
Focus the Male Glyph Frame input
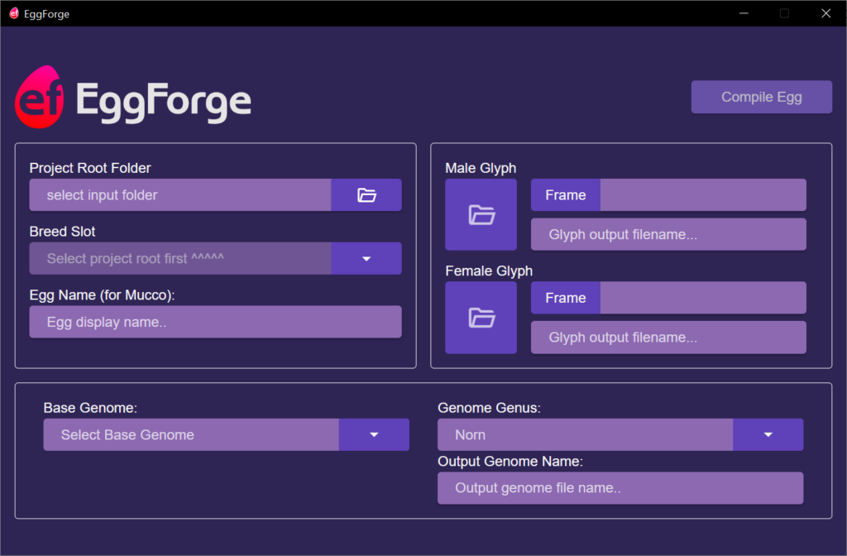[x=703, y=195]
